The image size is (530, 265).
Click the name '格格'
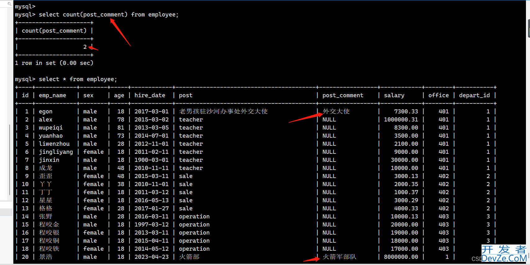46,208
